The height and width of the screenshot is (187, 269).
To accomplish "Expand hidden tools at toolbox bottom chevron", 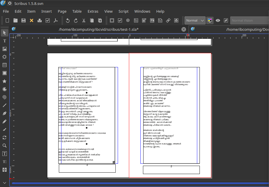I will coord(5,183).
